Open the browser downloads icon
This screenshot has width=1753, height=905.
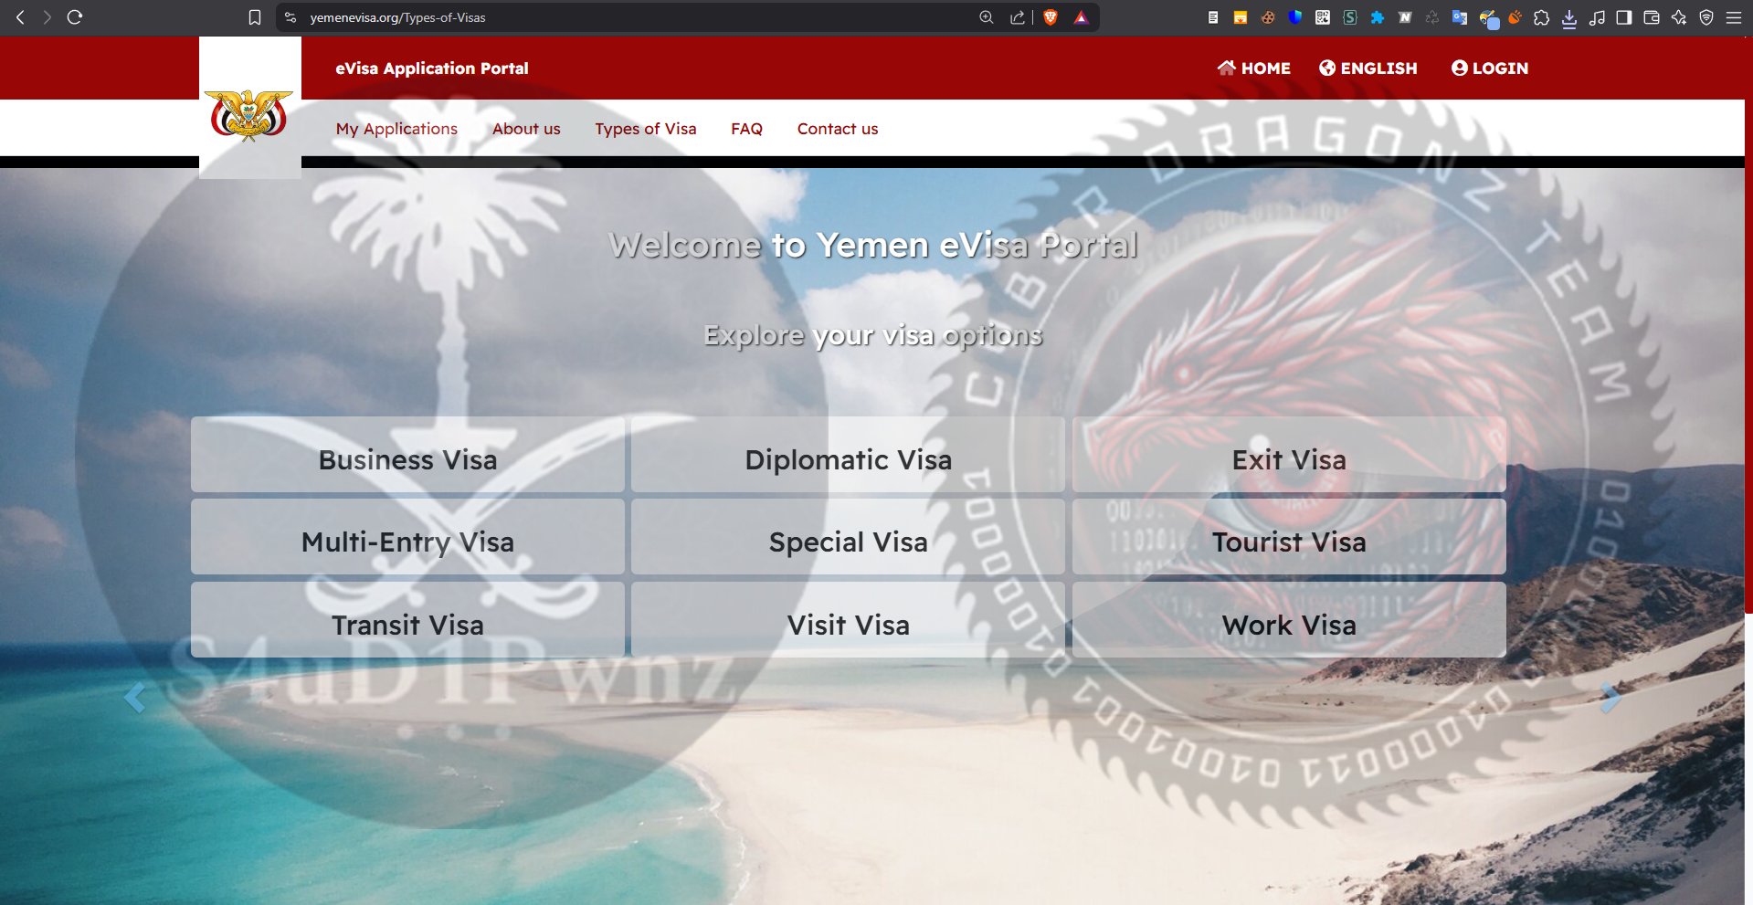point(1569,18)
